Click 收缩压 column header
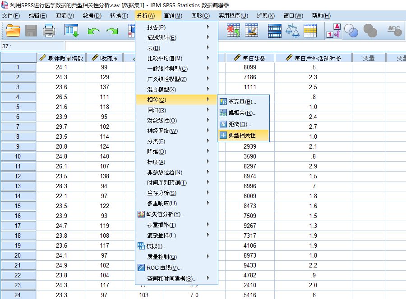 click(x=105, y=58)
